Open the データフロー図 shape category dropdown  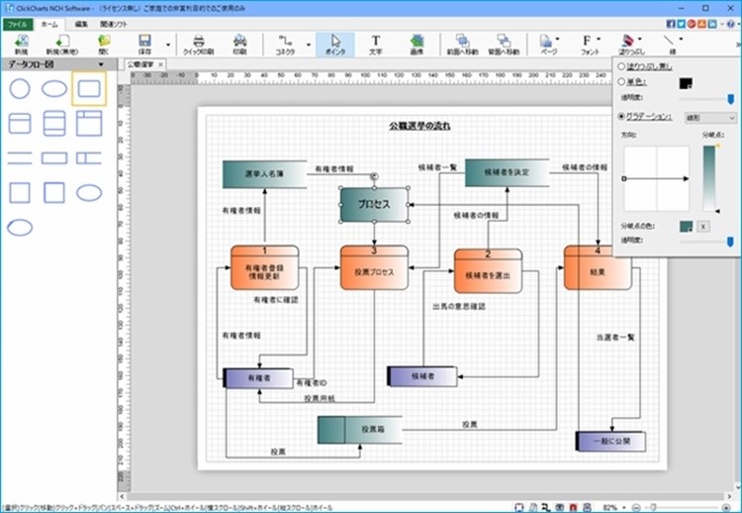[x=101, y=64]
